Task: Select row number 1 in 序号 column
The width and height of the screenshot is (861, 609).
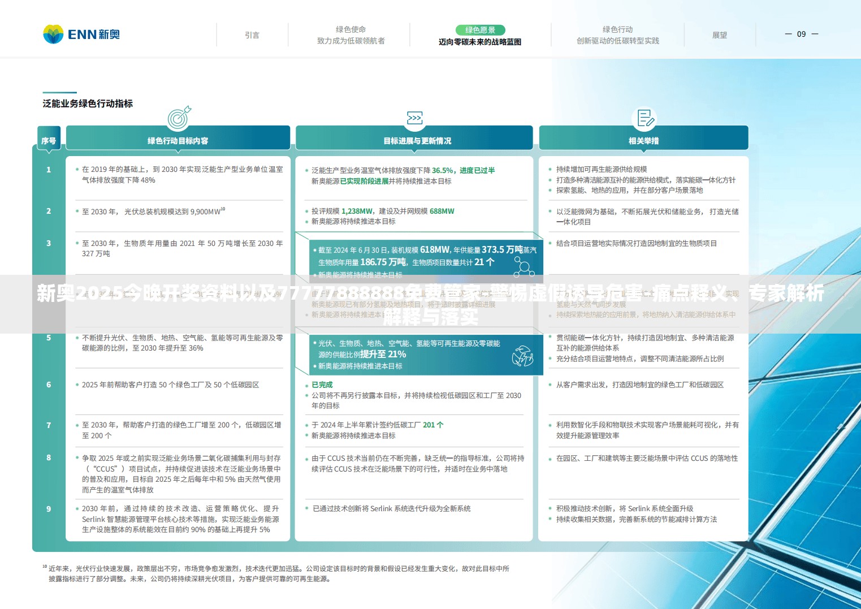Action: (x=49, y=170)
